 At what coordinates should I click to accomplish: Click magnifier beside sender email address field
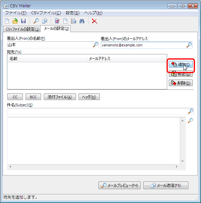coord(189,45)
